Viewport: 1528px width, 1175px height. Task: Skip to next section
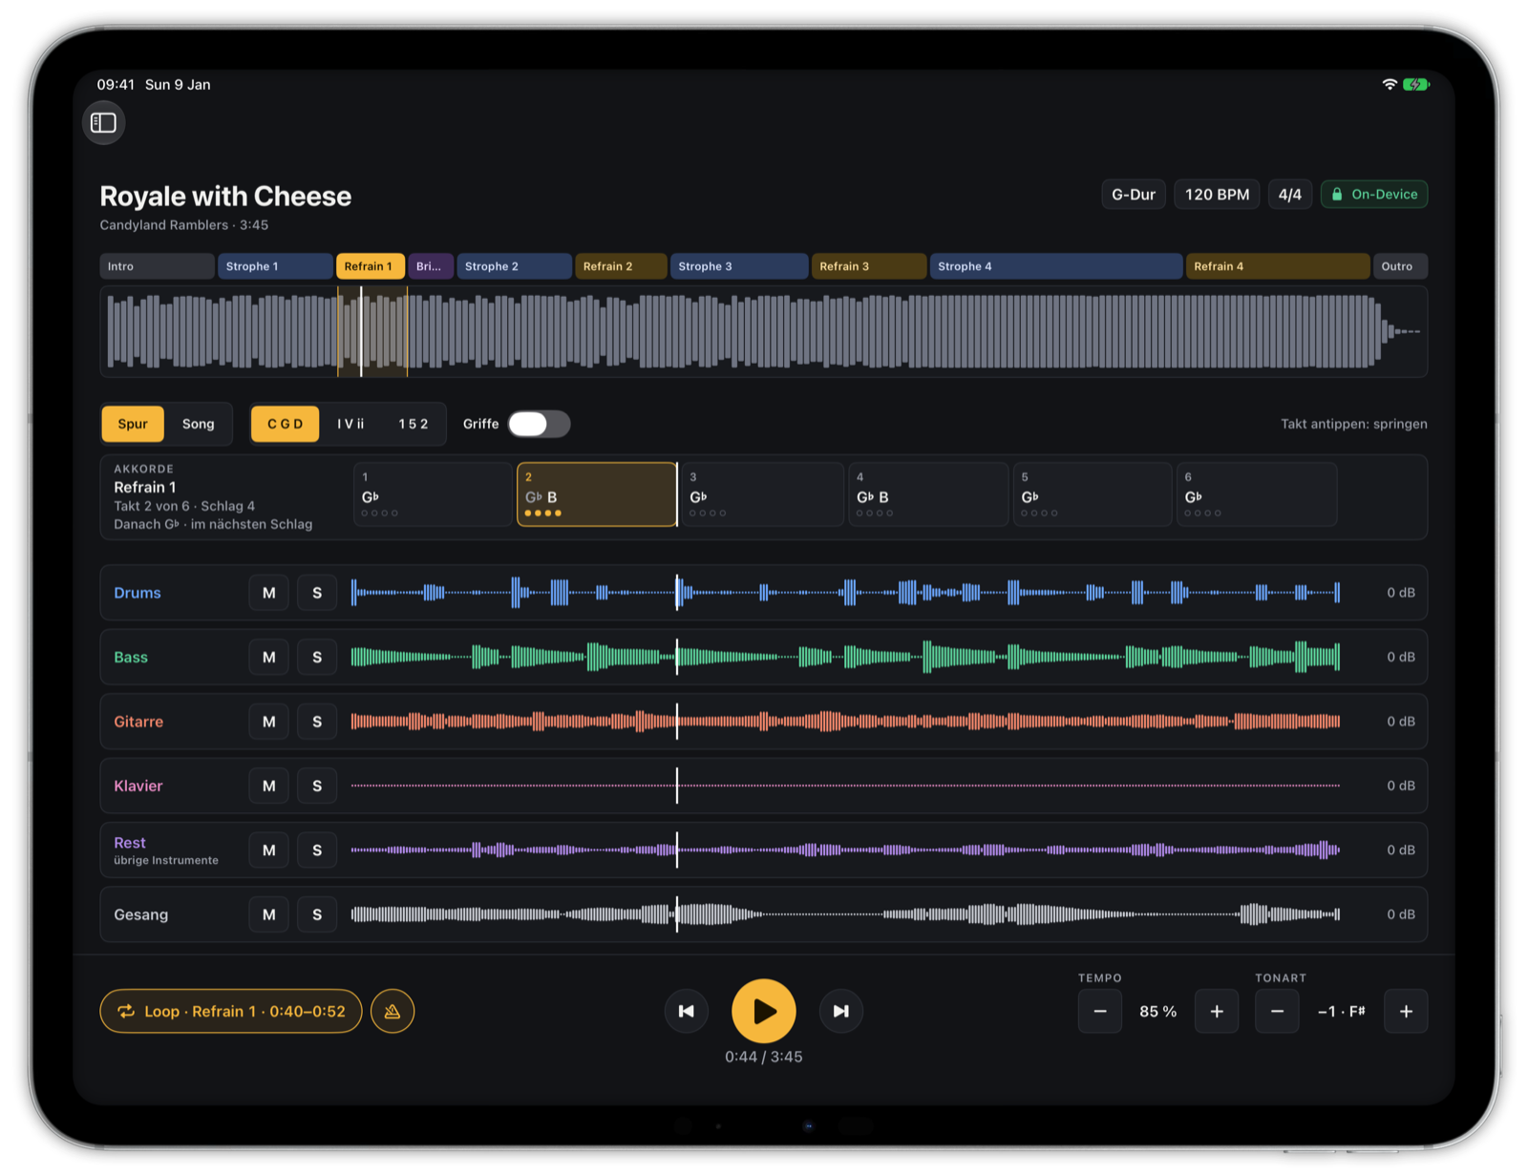click(841, 1011)
